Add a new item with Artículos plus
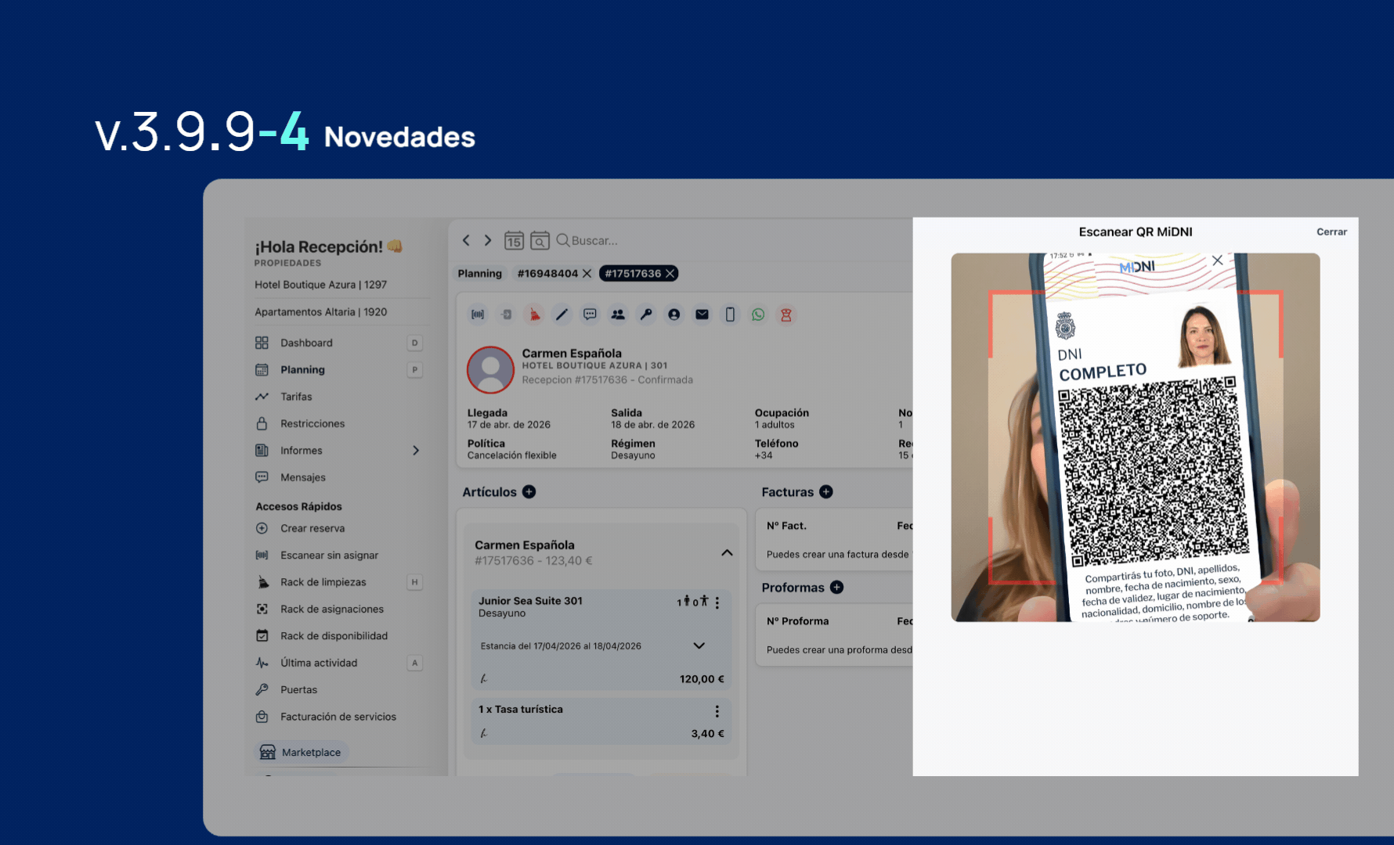 point(529,492)
